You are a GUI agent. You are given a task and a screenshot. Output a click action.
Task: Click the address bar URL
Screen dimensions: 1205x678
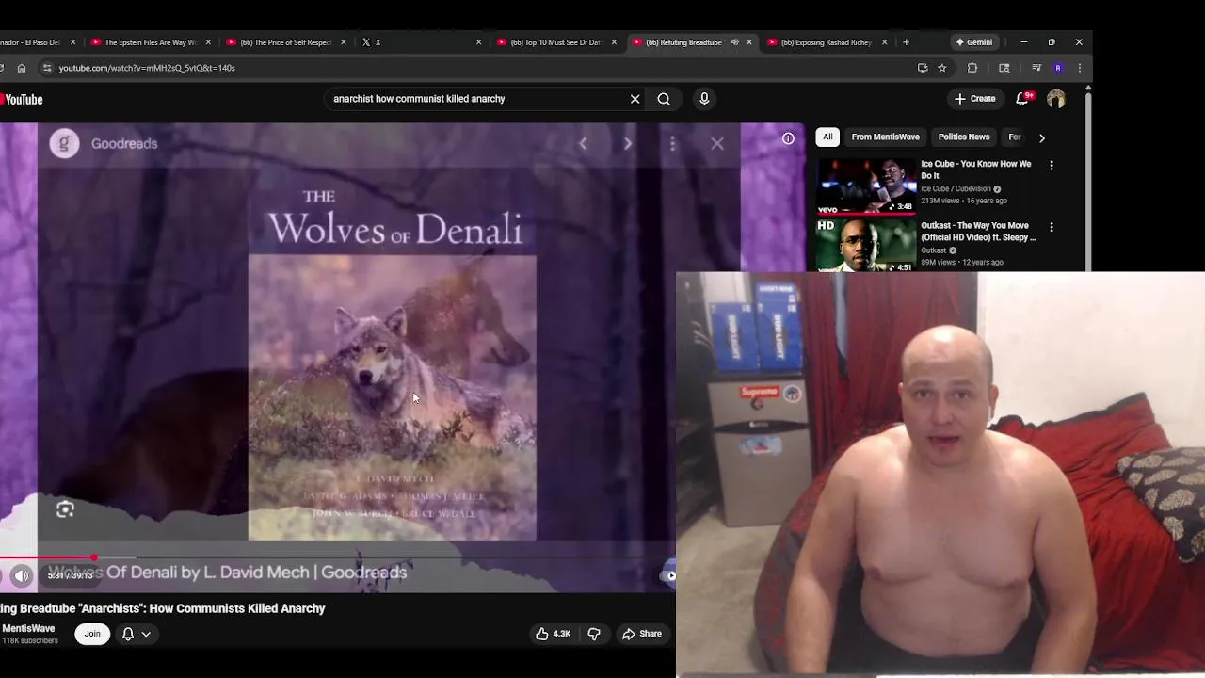click(147, 68)
